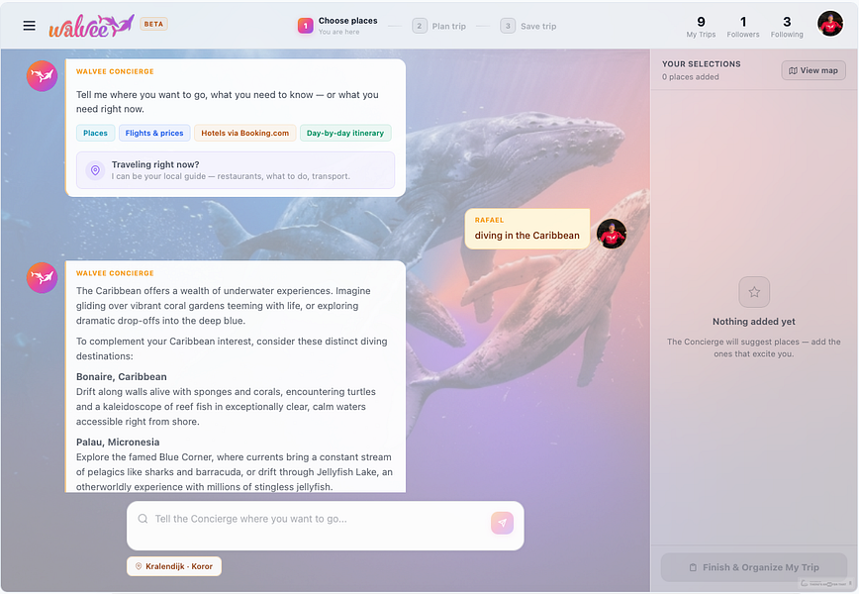Click the BETA badge
Viewport: 859px width, 594px height.
pyautogui.click(x=153, y=24)
